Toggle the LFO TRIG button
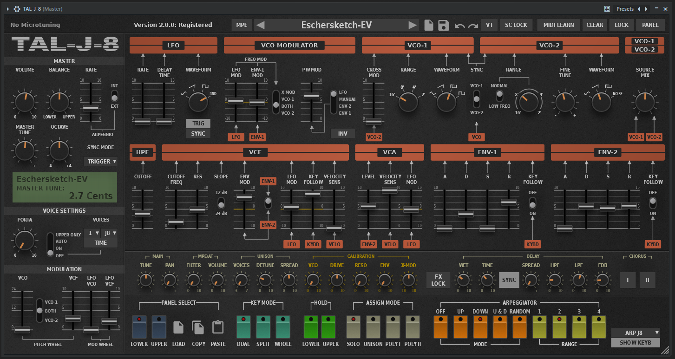The width and height of the screenshot is (675, 359). [198, 124]
